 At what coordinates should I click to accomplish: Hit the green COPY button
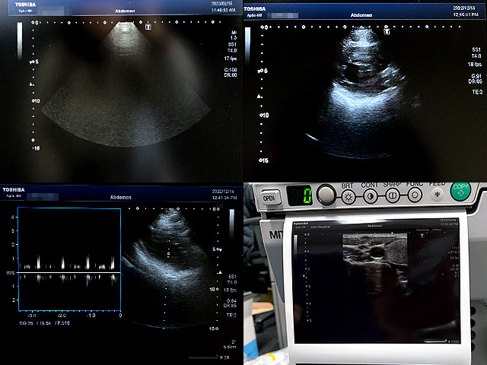point(460,191)
